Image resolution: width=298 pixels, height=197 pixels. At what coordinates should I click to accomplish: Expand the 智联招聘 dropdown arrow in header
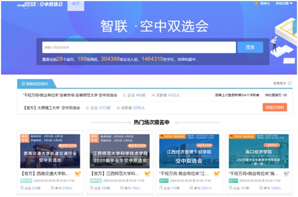[291, 3]
